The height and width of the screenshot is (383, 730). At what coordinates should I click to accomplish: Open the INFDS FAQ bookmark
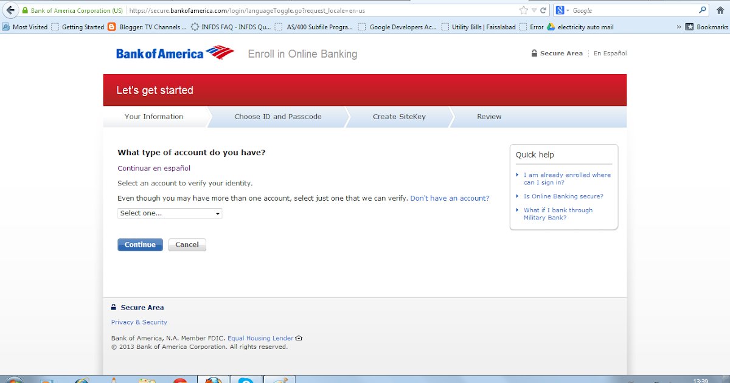[231, 27]
